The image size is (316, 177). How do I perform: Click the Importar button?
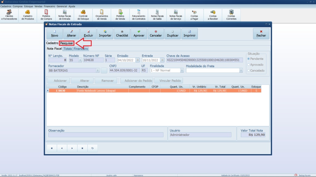105,33
